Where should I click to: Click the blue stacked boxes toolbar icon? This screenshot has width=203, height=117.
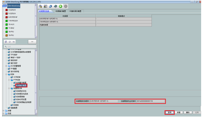click(51, 6)
